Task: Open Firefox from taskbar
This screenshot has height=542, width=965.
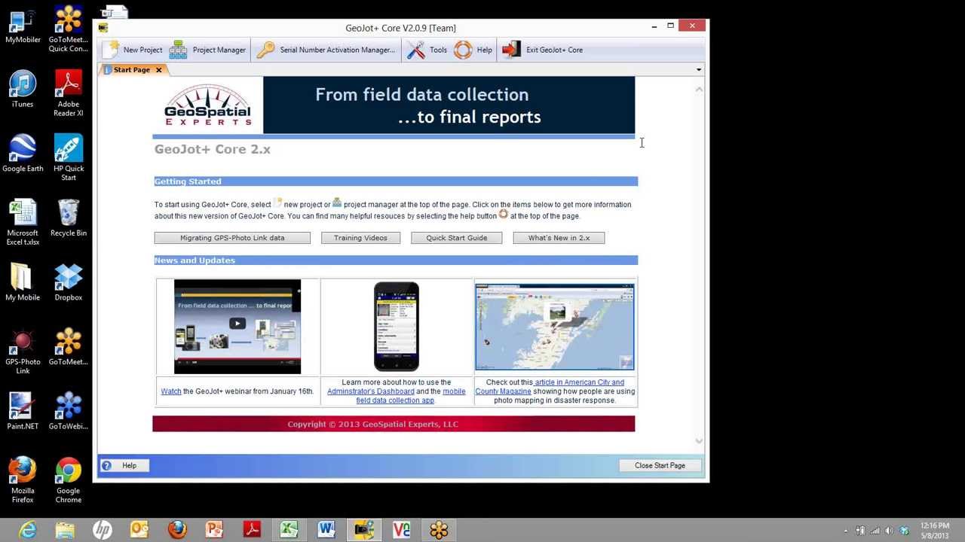Action: pyautogui.click(x=177, y=530)
